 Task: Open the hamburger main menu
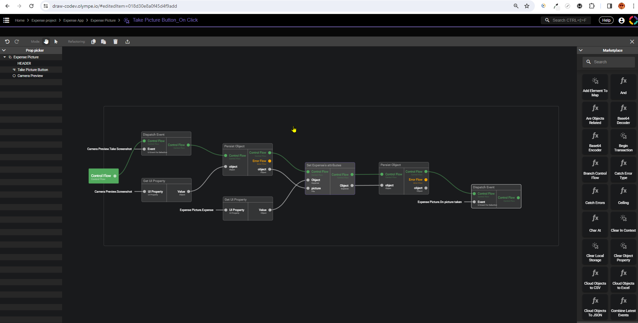[x=6, y=20]
